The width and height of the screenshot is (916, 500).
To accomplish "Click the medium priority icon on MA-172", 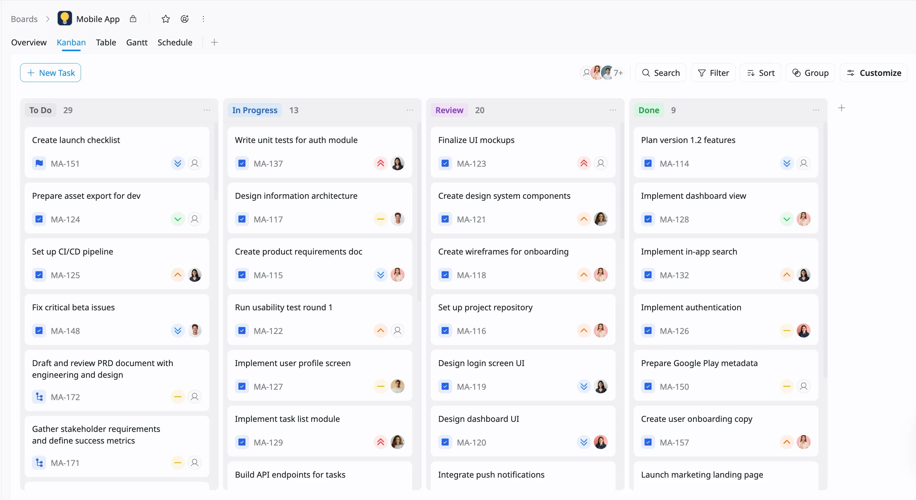I will pos(178,397).
